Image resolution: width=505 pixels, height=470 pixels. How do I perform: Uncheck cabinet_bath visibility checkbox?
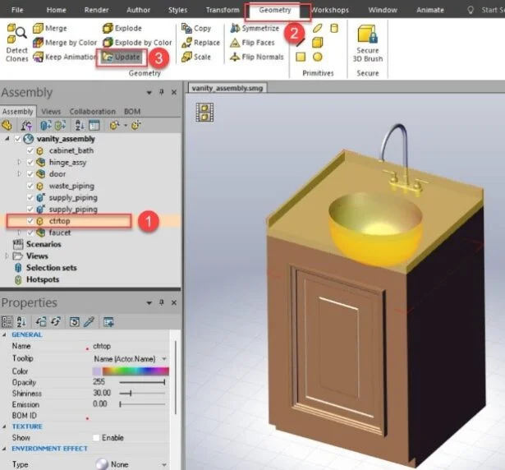coord(30,150)
